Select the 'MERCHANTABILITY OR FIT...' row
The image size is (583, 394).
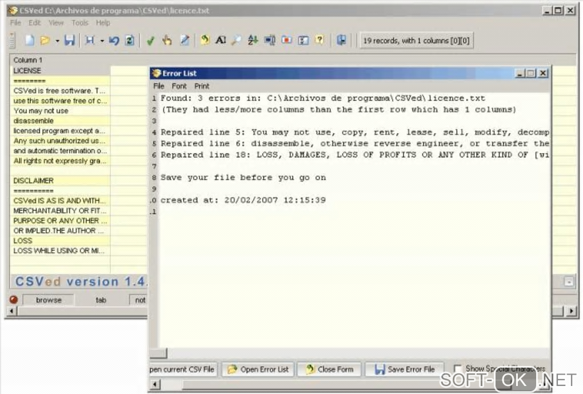(61, 211)
